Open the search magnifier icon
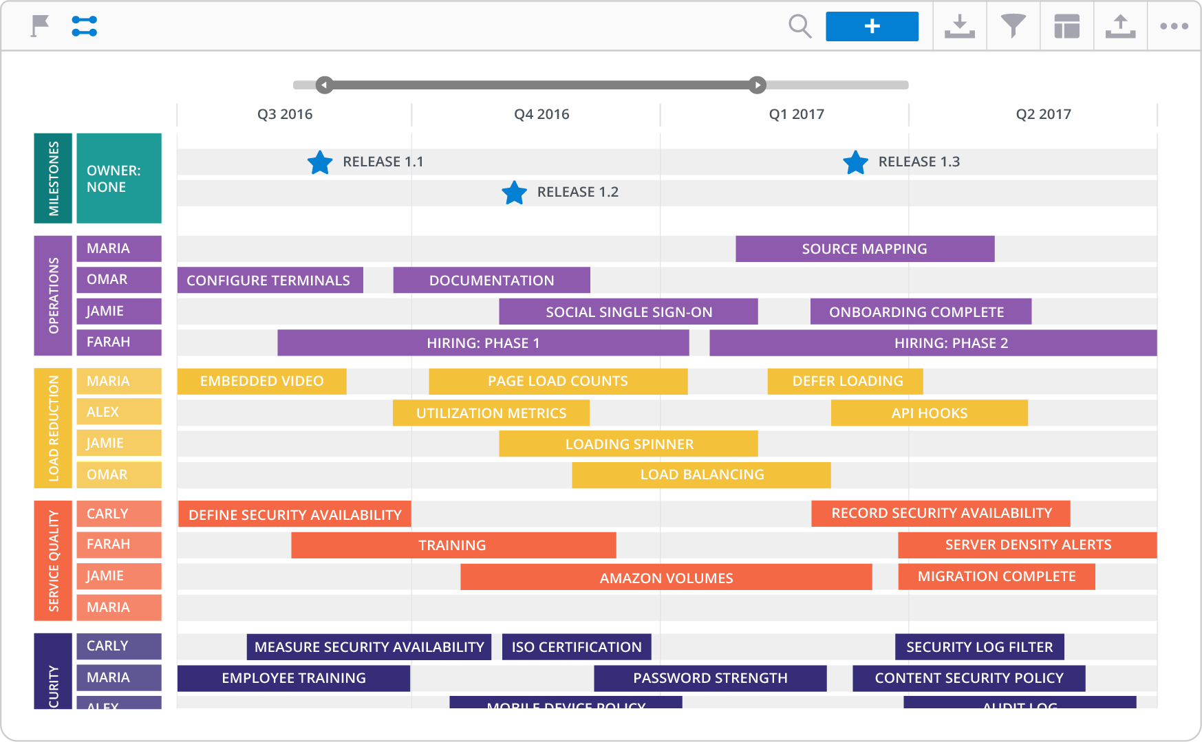The width and height of the screenshot is (1202, 742). (x=799, y=26)
